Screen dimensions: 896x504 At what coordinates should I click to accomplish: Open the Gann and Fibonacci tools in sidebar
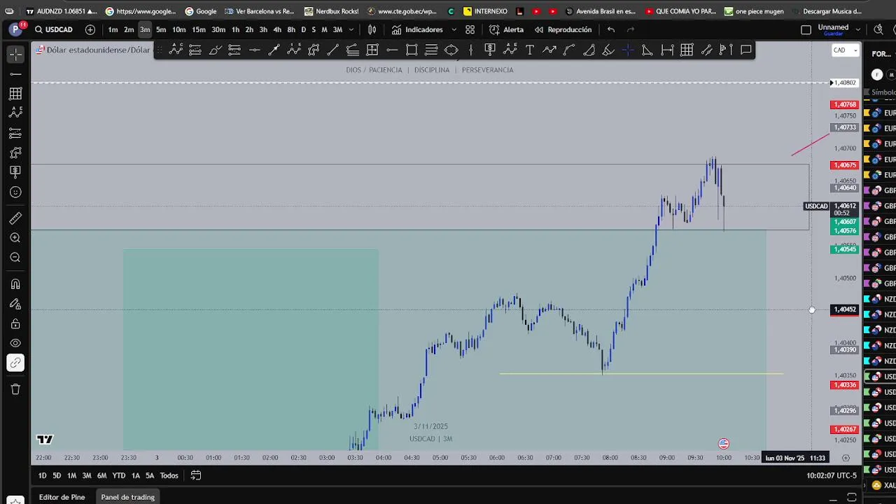[x=15, y=93]
